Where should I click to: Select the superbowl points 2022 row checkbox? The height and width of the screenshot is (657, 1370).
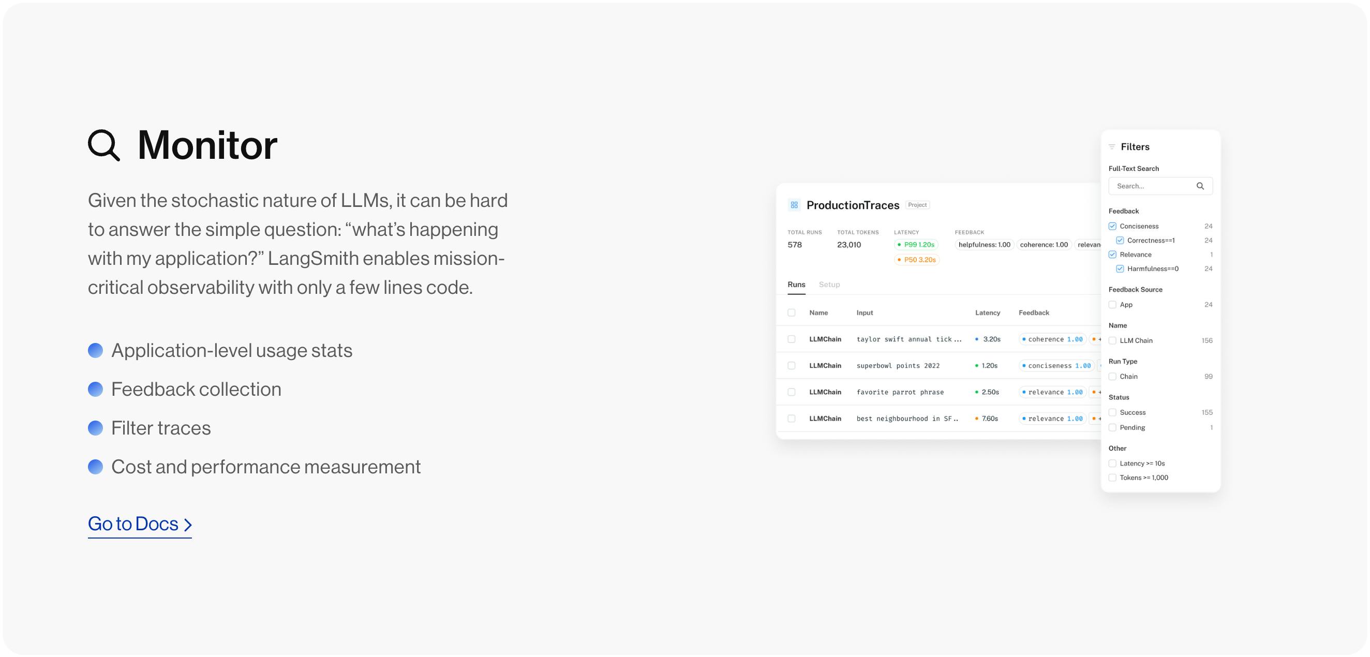pos(792,365)
